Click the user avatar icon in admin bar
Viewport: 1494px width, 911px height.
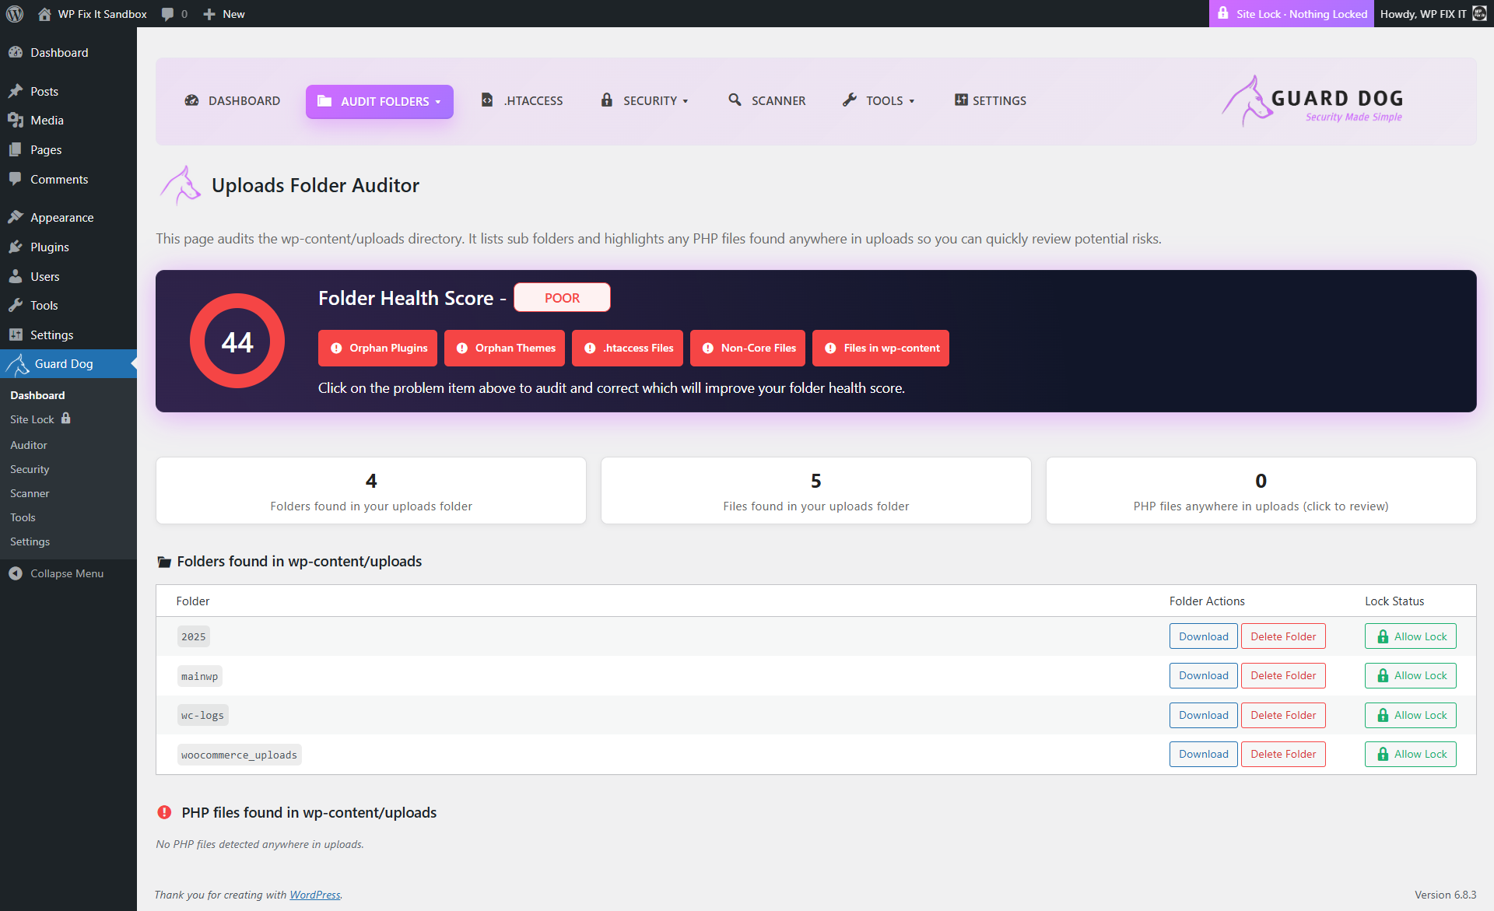point(1479,14)
